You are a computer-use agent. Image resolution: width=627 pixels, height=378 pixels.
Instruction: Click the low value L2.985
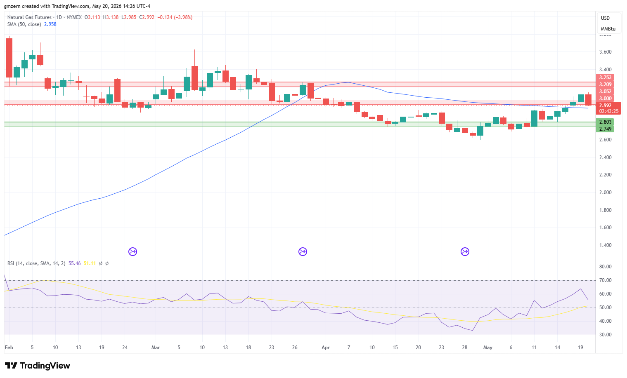pos(129,17)
